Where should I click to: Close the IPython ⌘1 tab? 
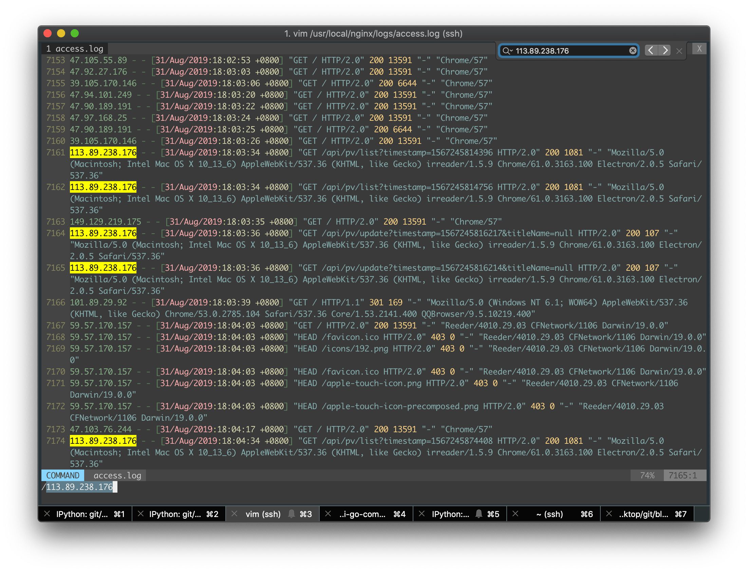[x=48, y=514]
